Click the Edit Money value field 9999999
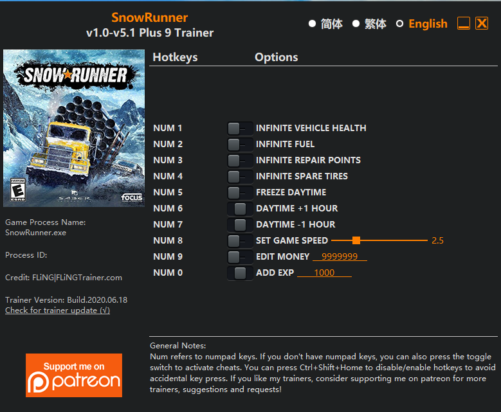The width and height of the screenshot is (501, 412). 340,256
